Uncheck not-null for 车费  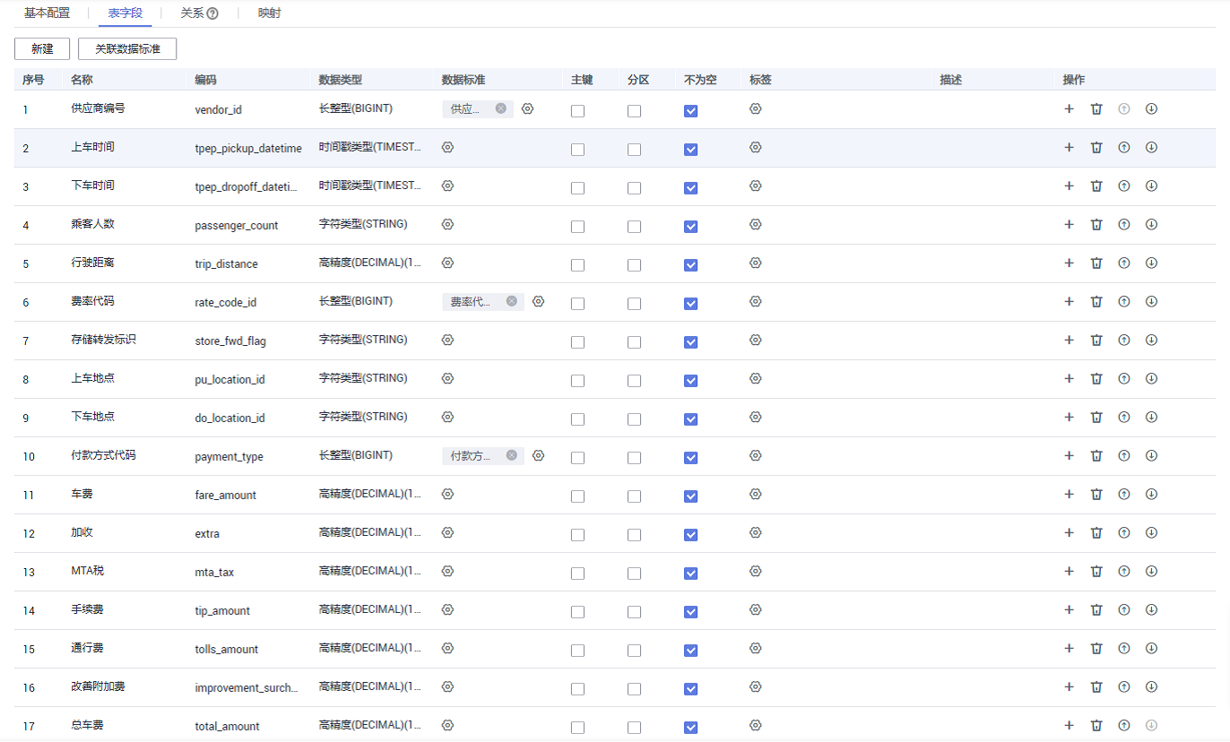click(x=691, y=496)
